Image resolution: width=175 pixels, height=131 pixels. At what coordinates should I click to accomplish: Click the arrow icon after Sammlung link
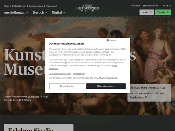[x=41, y=97]
